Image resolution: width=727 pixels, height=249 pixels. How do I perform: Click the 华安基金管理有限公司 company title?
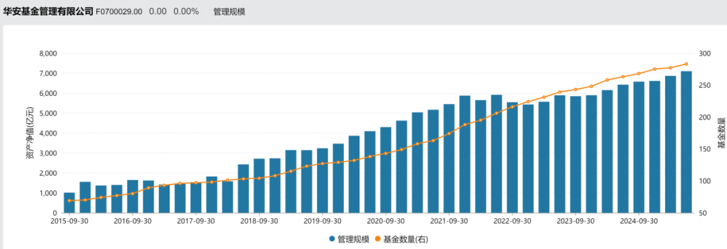pyautogui.click(x=48, y=12)
